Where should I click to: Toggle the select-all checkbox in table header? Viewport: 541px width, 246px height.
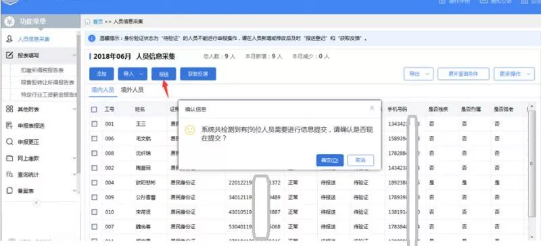(x=94, y=109)
